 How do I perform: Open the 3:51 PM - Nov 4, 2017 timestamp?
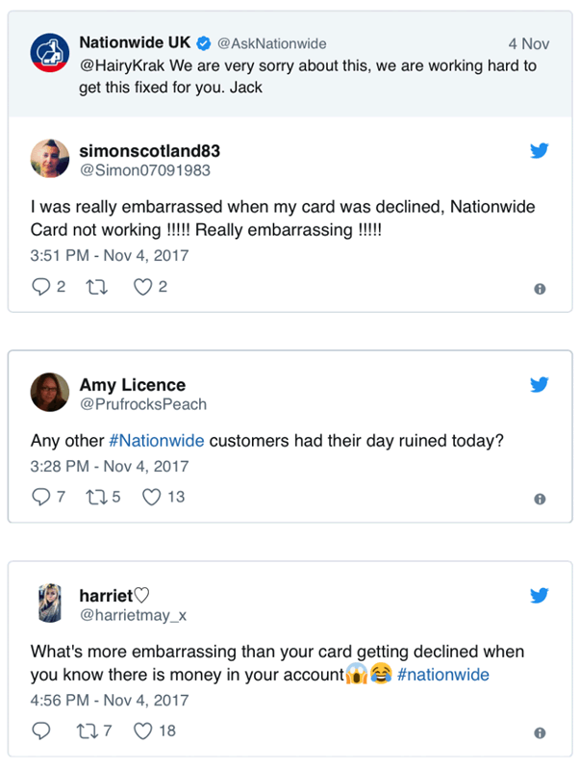click(110, 256)
